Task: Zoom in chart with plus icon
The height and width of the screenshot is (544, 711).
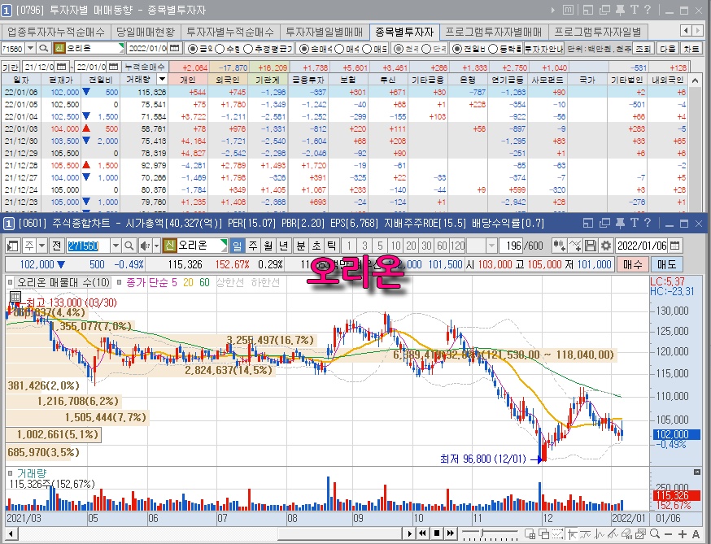Action: pos(682,534)
